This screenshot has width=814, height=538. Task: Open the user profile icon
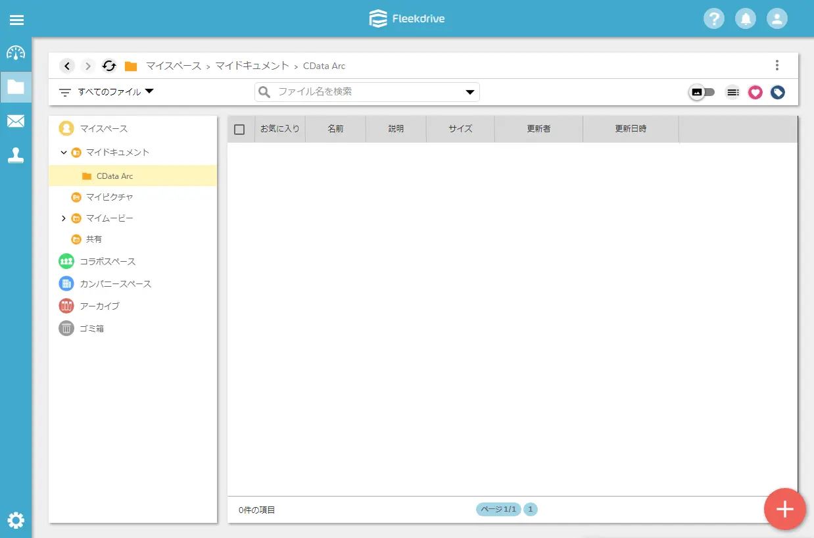777,18
